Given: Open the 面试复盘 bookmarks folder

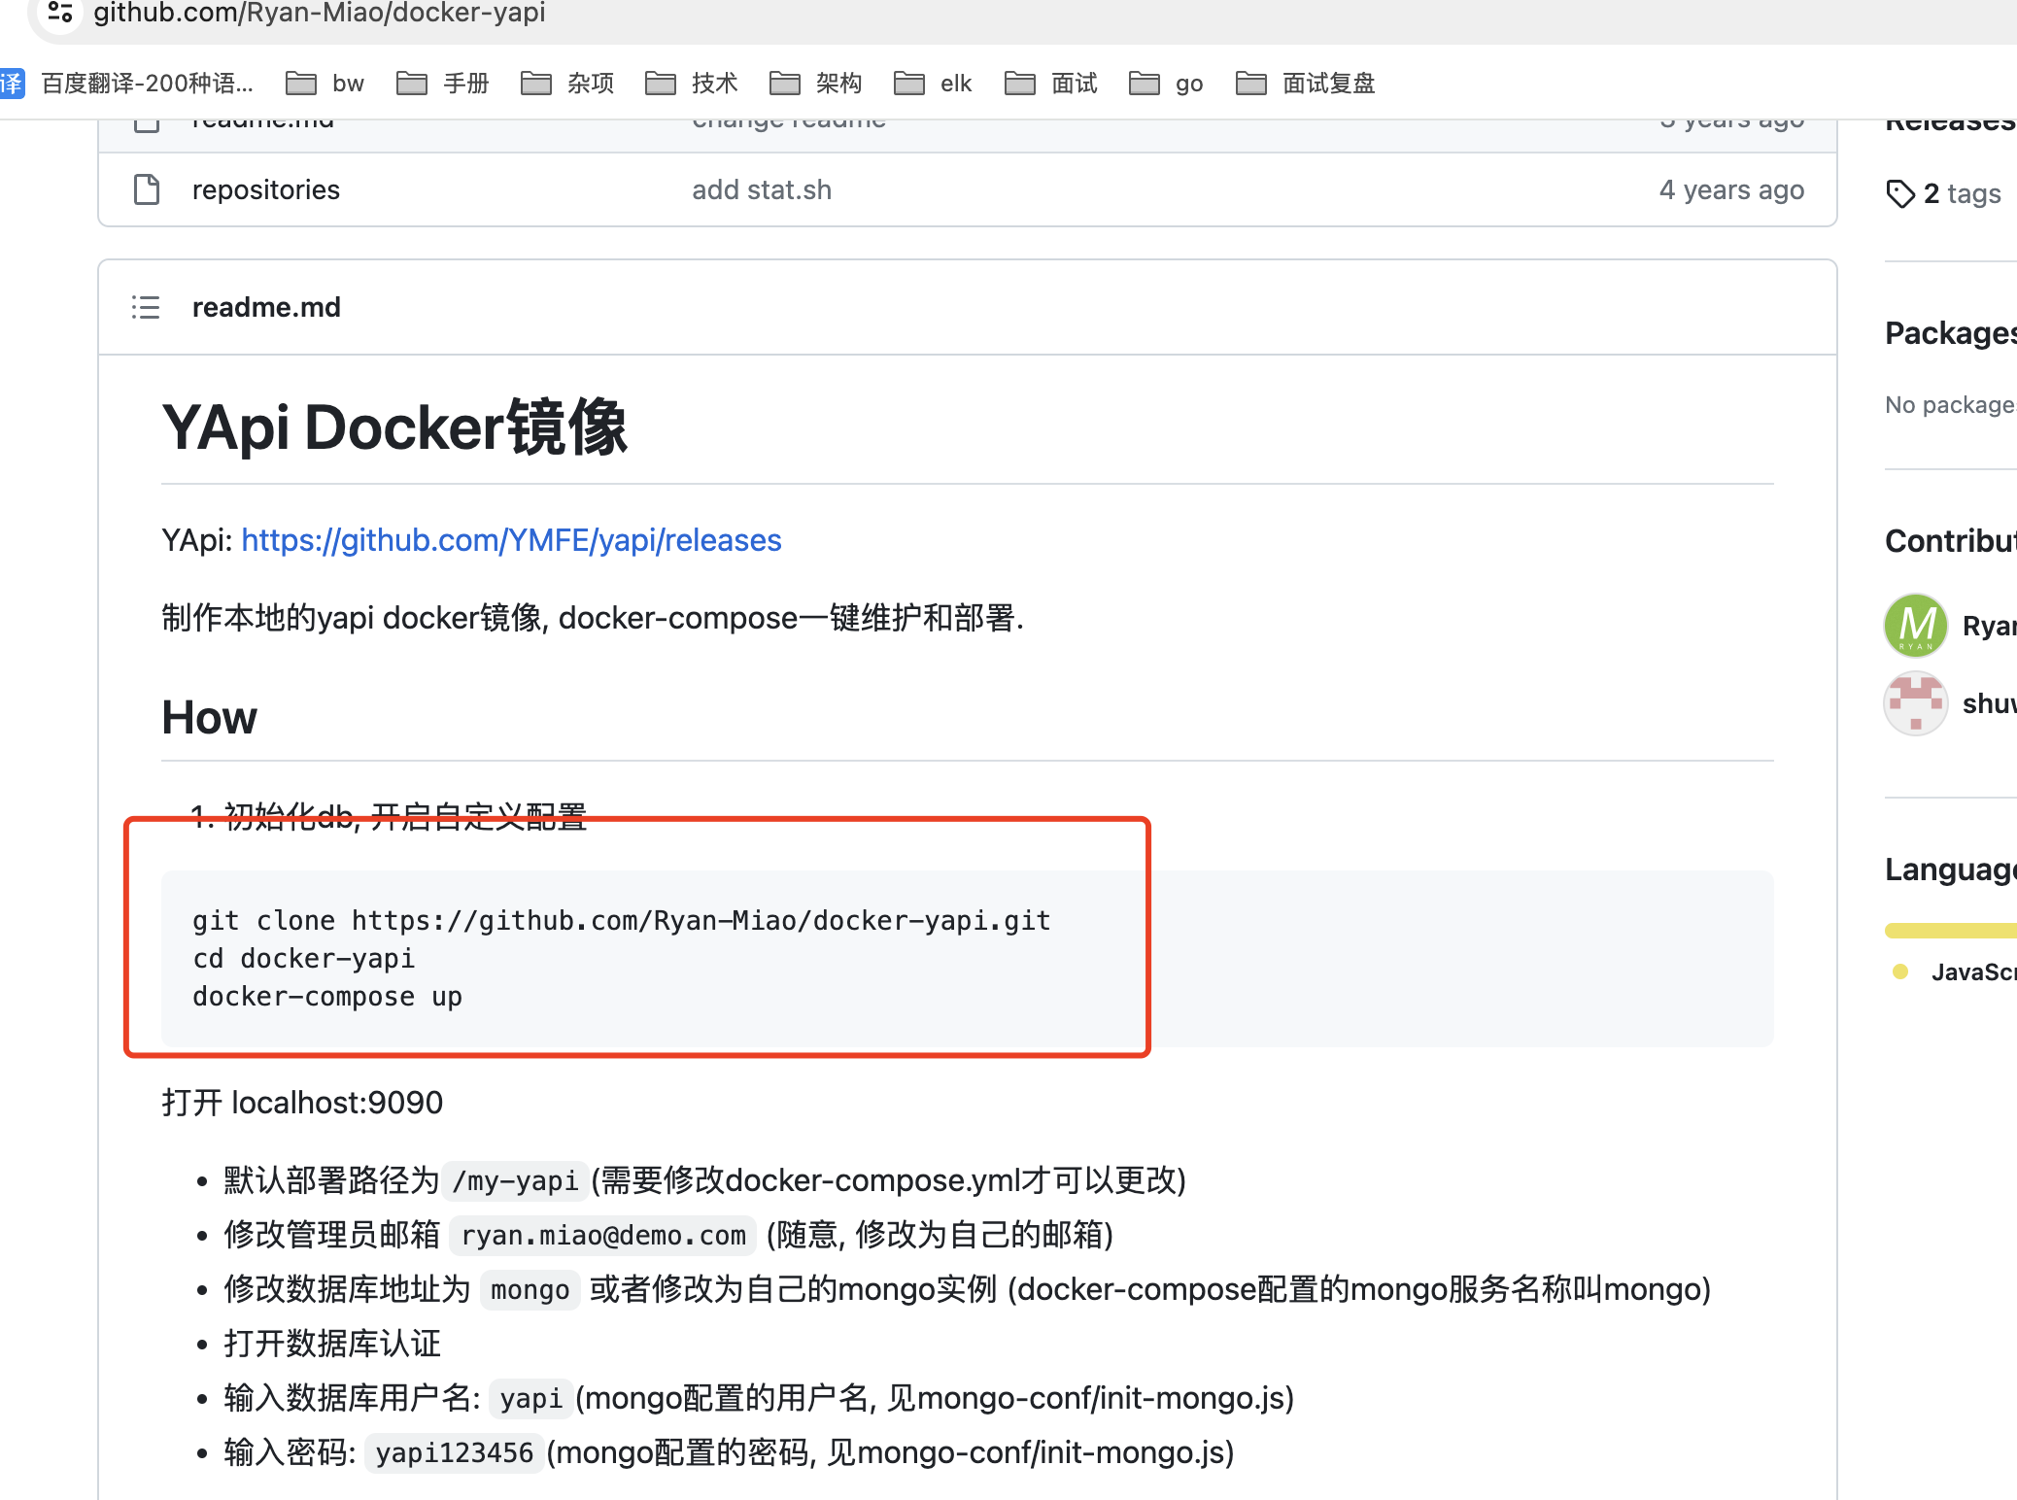Looking at the screenshot, I should pyautogui.click(x=1306, y=84).
